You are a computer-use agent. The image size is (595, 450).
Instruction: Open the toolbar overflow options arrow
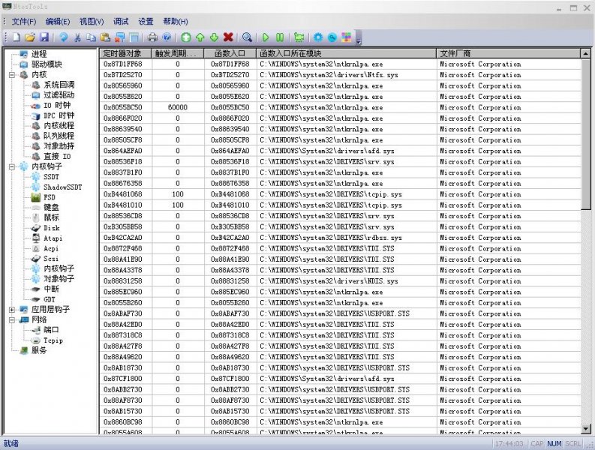[359, 39]
